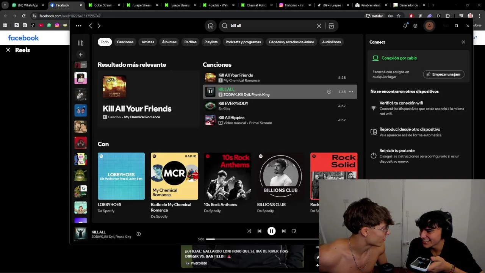Screen dimensions: 485x273
Task: Open Skrillex artist link
Action: pos(224,109)
